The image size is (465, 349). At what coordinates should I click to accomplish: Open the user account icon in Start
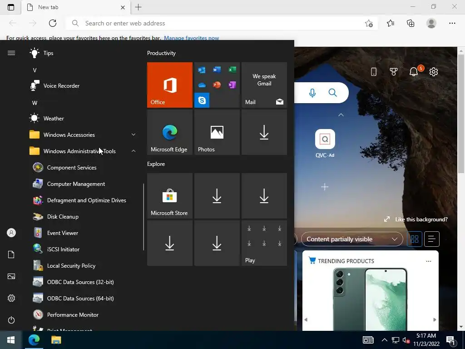click(11, 233)
